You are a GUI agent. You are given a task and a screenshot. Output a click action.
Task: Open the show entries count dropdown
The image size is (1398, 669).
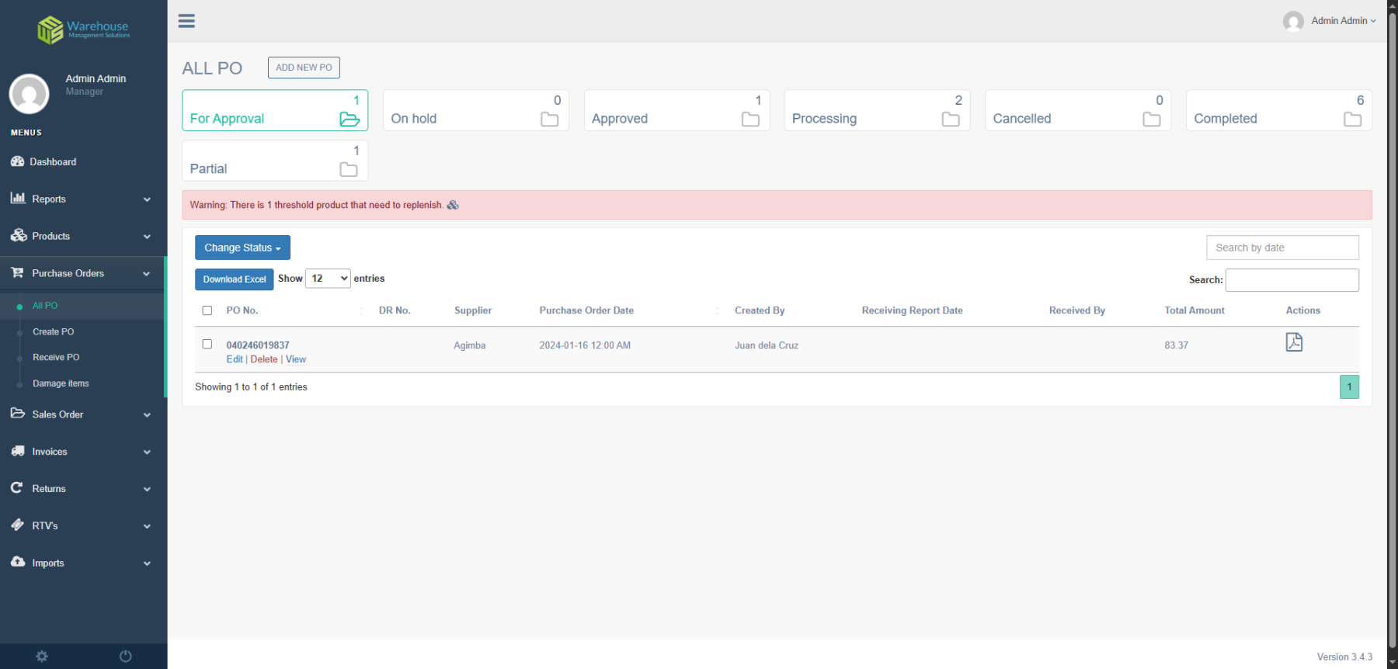click(x=328, y=279)
